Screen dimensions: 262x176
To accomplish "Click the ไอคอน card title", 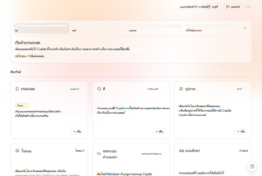I will 26,151.
